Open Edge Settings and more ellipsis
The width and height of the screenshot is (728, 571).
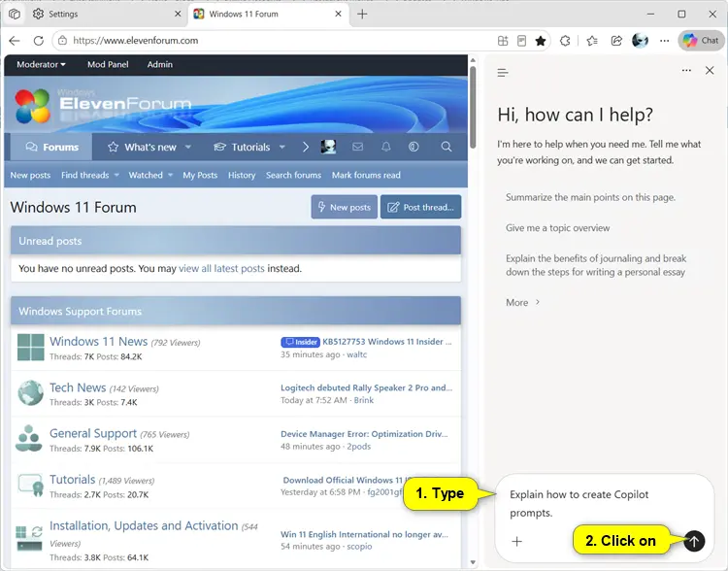coord(664,41)
